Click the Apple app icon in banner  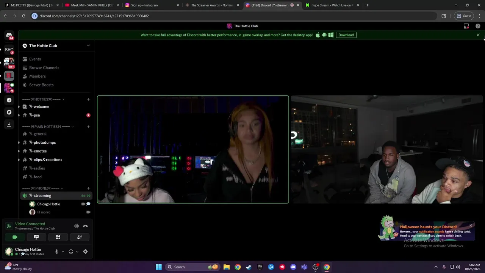318,35
